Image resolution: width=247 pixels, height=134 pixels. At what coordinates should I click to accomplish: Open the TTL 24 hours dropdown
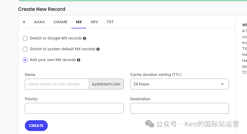coord(180,84)
